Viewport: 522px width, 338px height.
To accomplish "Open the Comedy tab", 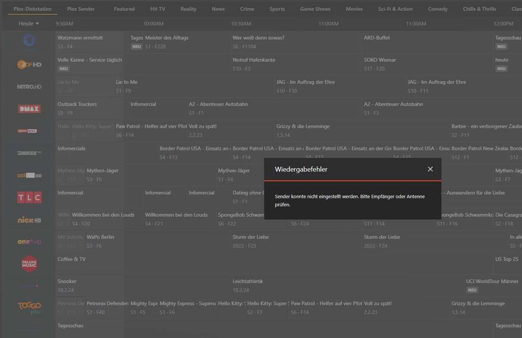I will pos(438,9).
